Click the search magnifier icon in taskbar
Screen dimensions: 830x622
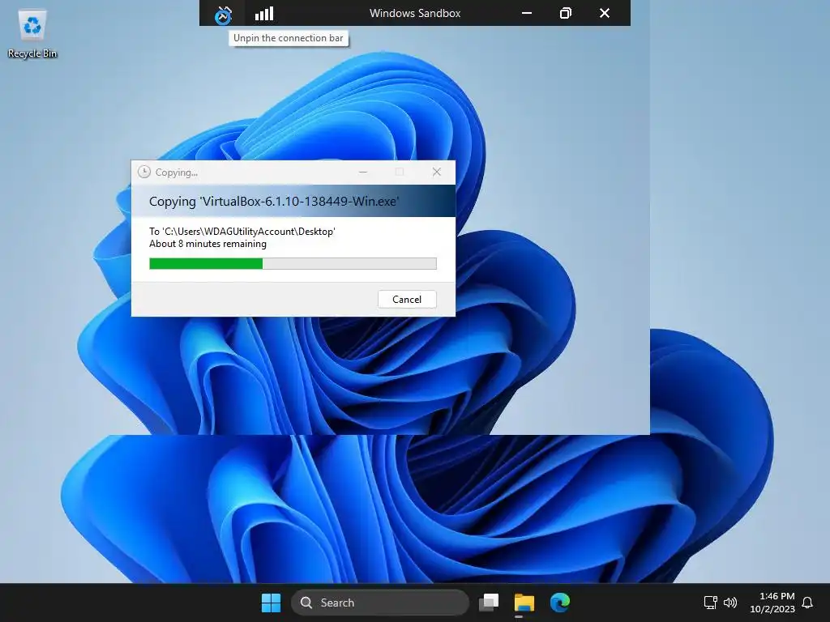pos(306,603)
